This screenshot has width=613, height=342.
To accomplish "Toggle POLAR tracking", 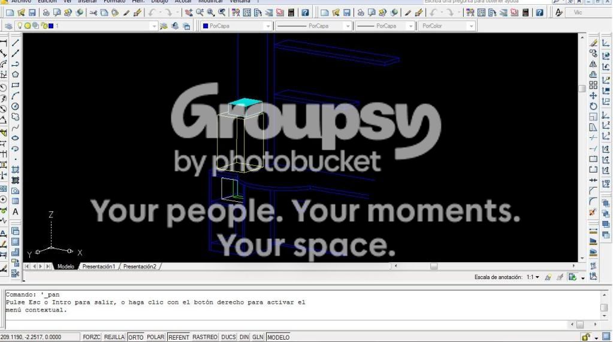I will pos(155,337).
